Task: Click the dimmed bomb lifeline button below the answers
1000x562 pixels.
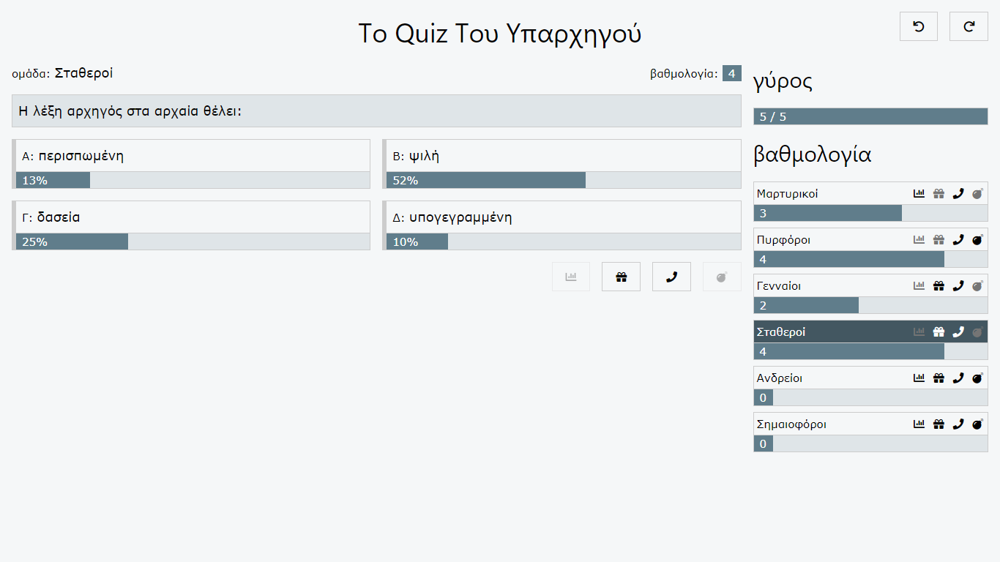Action: (722, 277)
